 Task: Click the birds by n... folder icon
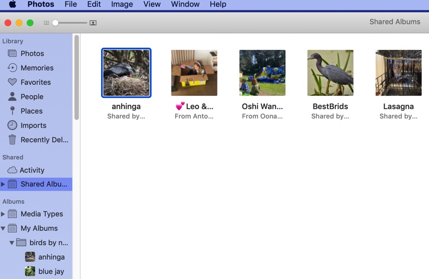point(21,242)
